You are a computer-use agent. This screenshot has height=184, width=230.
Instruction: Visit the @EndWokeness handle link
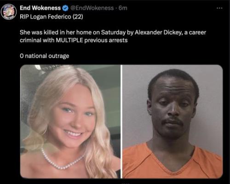coord(92,8)
